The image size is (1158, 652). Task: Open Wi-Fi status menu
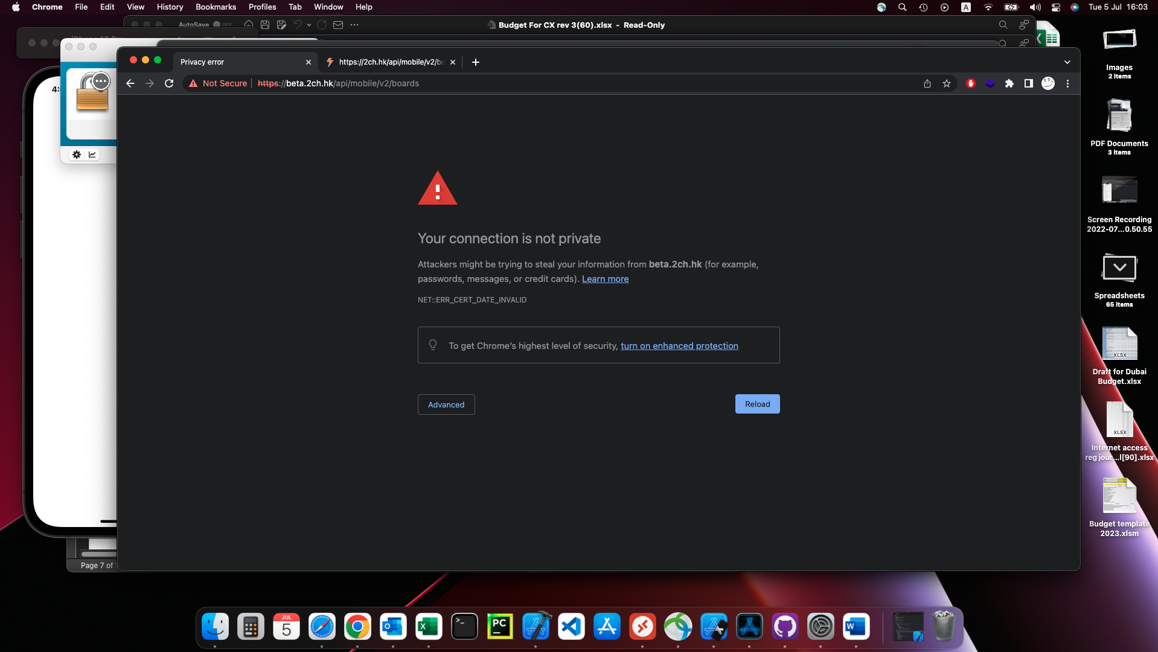tap(988, 7)
